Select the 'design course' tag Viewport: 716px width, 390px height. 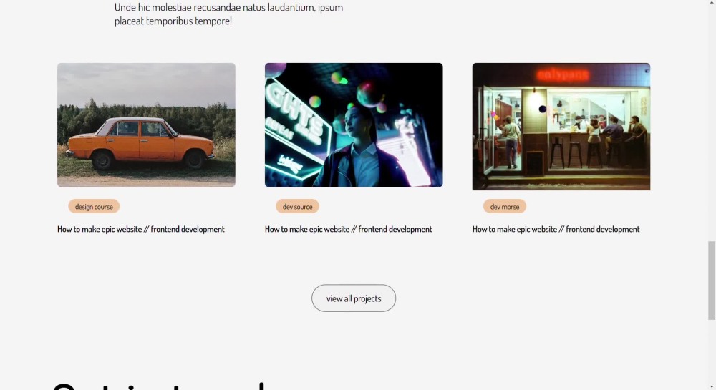pyautogui.click(x=94, y=207)
